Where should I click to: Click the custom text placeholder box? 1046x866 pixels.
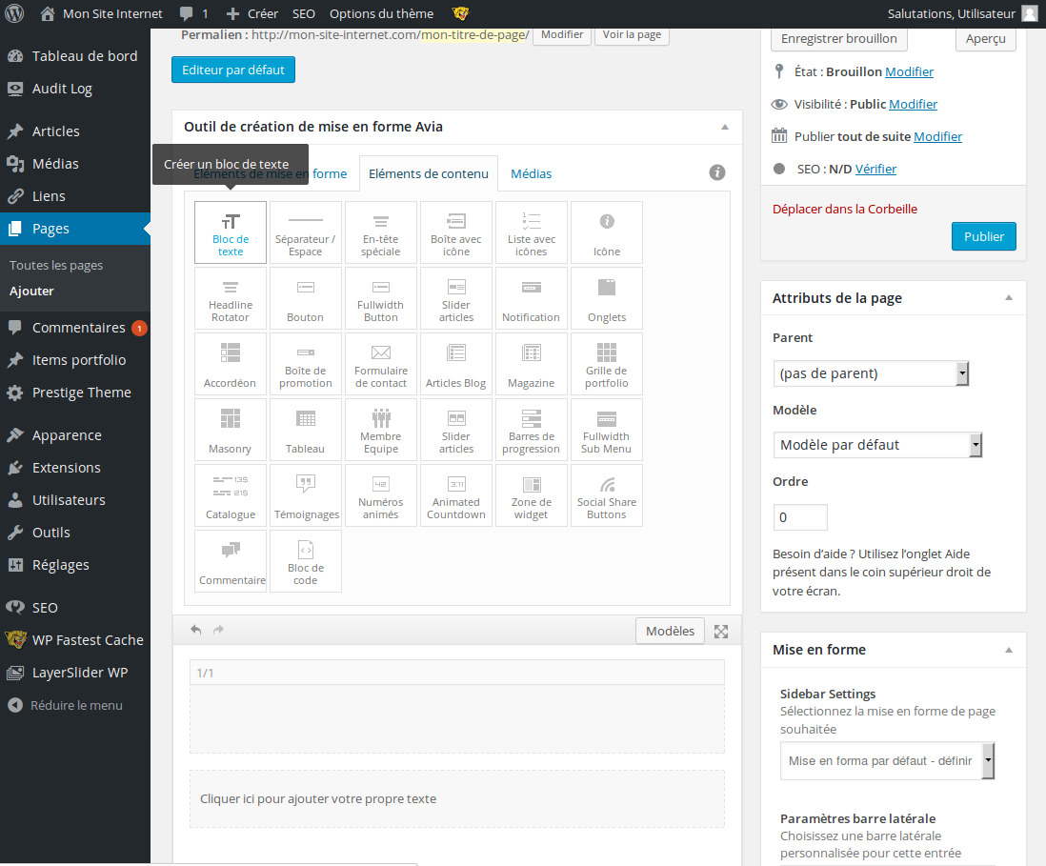point(457,798)
